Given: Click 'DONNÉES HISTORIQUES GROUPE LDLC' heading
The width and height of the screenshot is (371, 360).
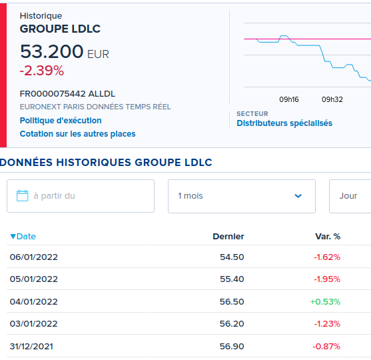Looking at the screenshot, I should [x=106, y=163].
